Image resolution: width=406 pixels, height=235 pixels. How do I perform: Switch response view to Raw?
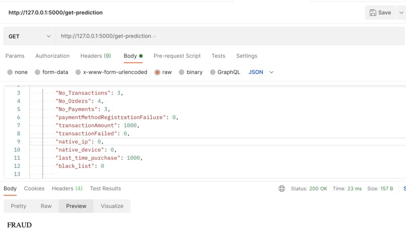(x=46, y=206)
